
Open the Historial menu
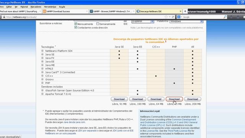click(x=24, y=7)
